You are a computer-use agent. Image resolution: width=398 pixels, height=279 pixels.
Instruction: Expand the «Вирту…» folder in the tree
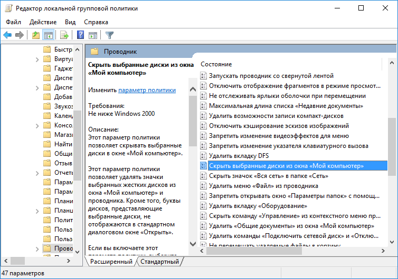pos(37,59)
